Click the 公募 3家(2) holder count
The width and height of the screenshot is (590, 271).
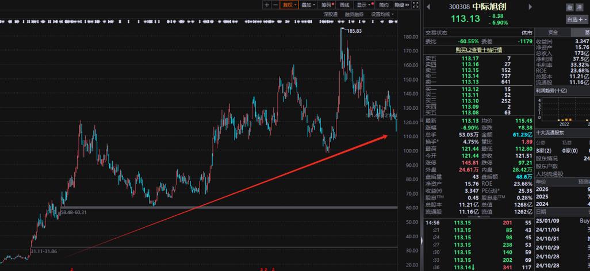pos(544,151)
